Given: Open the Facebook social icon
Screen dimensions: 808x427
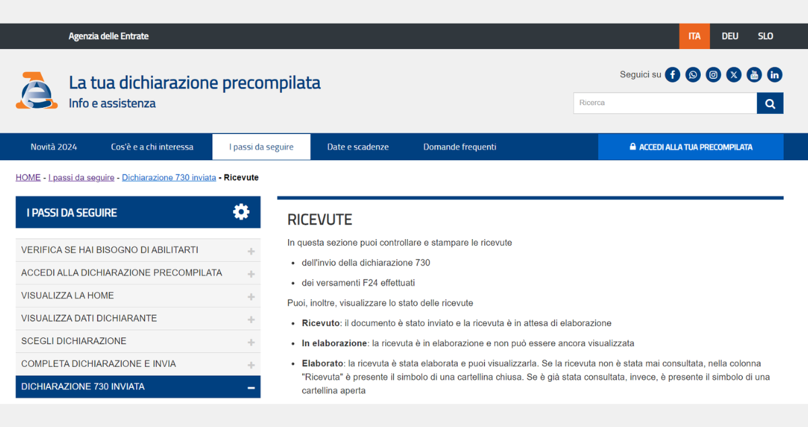Looking at the screenshot, I should click(x=672, y=74).
